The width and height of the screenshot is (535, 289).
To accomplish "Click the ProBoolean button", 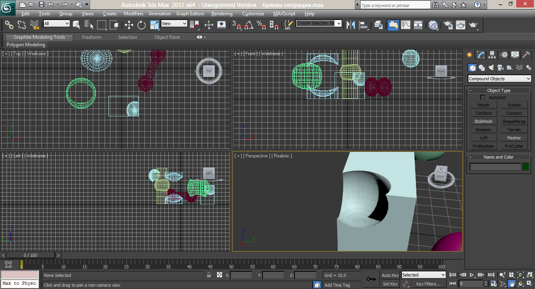I will [x=483, y=146].
